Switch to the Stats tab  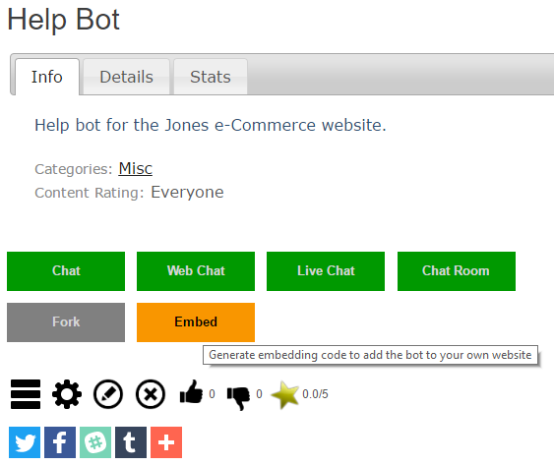click(x=211, y=77)
